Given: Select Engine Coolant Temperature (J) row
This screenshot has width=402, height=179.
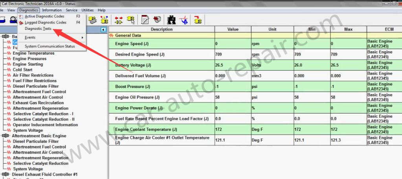Looking at the screenshot, I should click(x=255, y=130).
